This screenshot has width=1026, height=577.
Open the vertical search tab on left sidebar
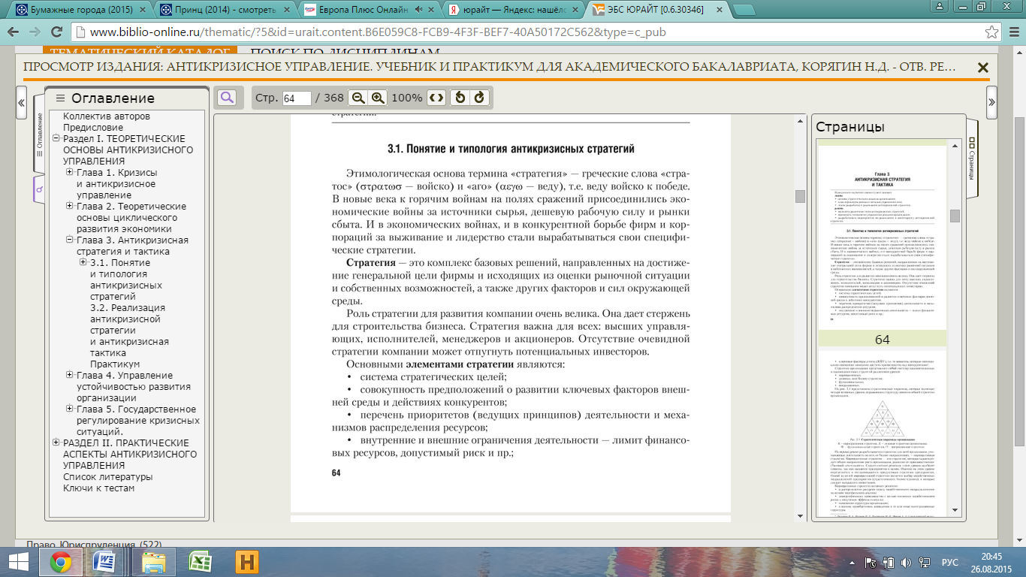point(39,189)
